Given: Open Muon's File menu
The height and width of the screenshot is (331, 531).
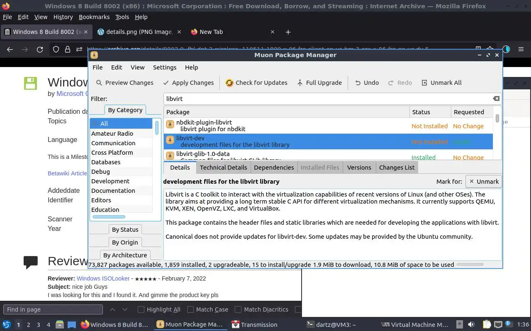Looking at the screenshot, I should pyautogui.click(x=97, y=67).
